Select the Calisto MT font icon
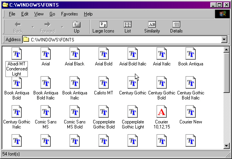The height and width of the screenshot is (159, 232). (104, 82)
